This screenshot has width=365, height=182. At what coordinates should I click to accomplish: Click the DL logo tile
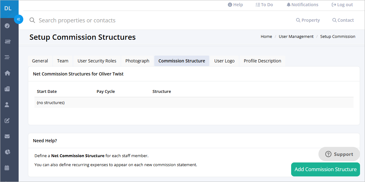pyautogui.click(x=9, y=9)
